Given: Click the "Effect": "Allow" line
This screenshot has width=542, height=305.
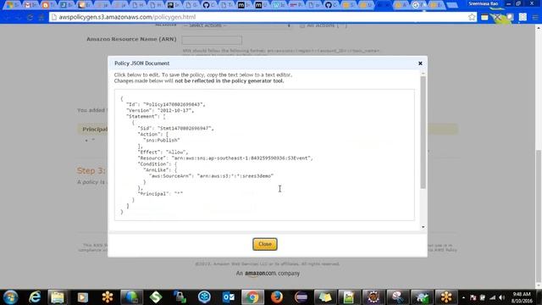Looking at the screenshot, I should (163, 152).
